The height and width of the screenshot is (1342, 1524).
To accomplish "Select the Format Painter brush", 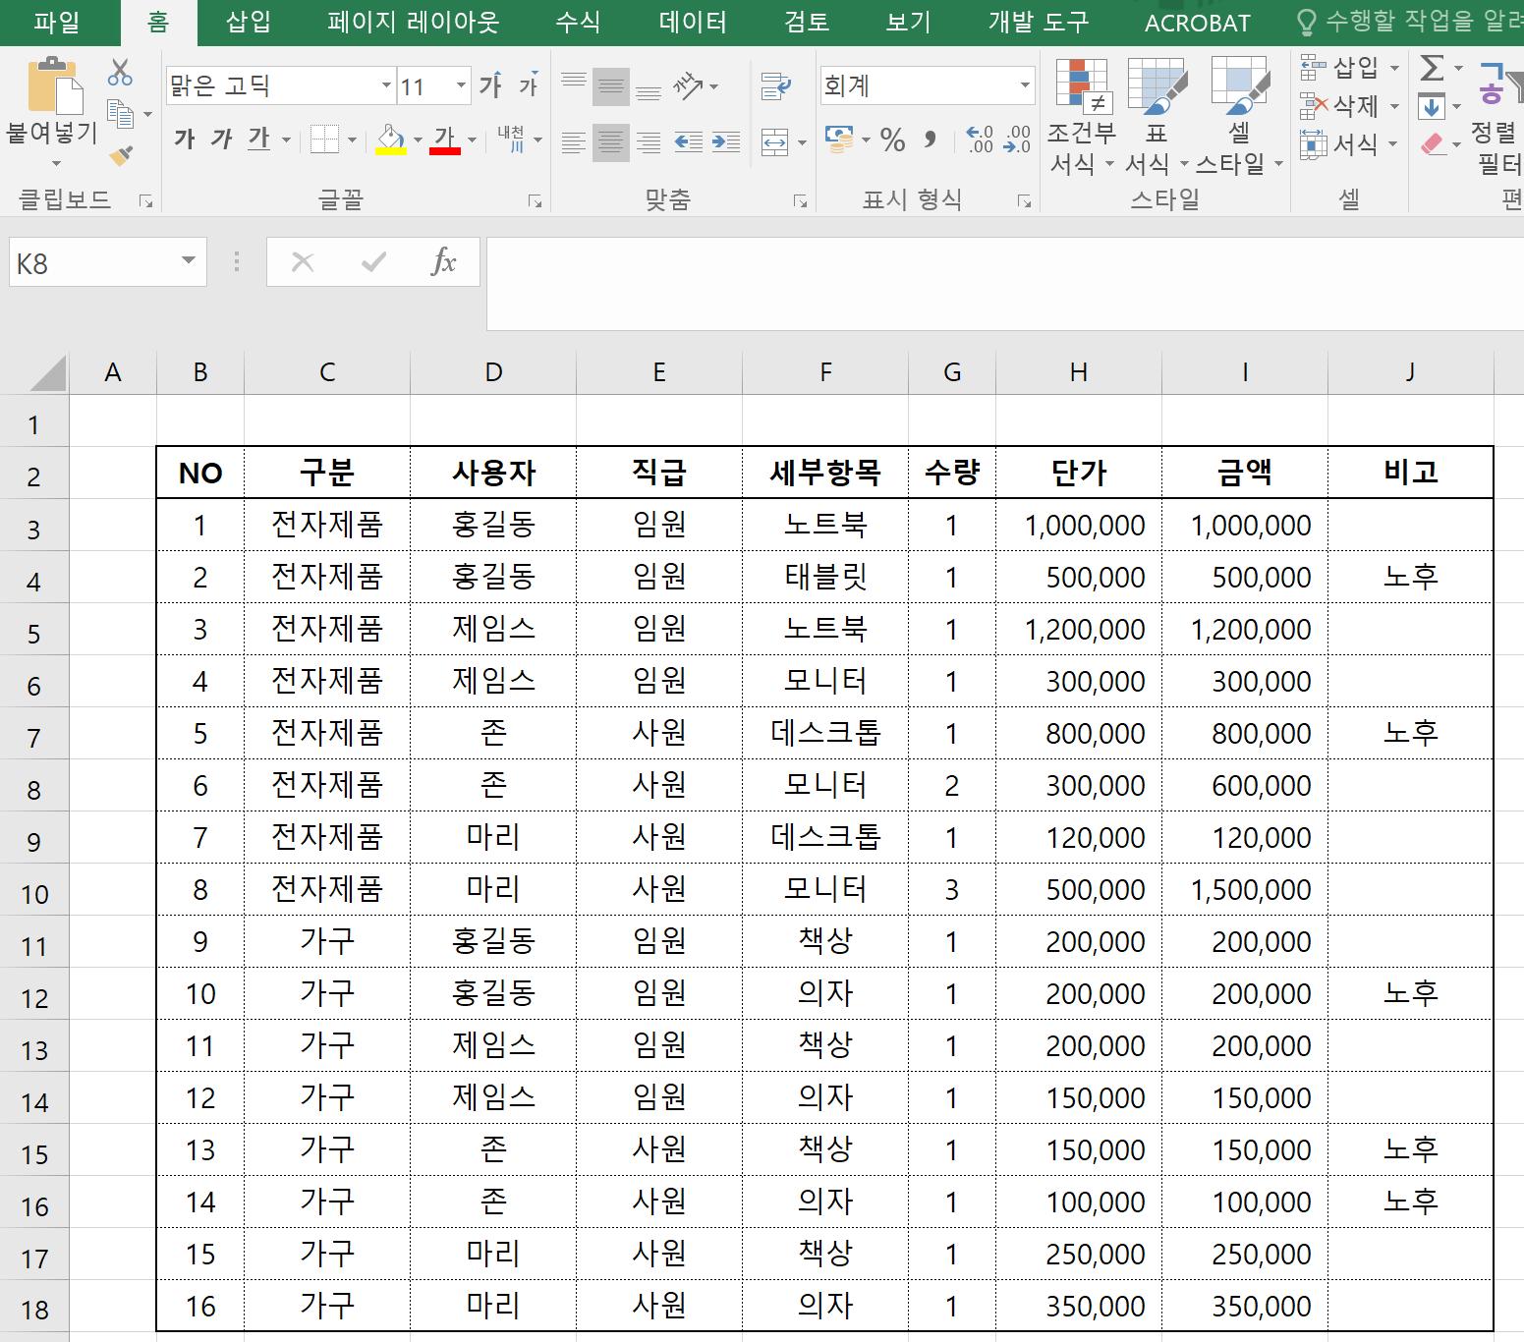I will pos(121,155).
